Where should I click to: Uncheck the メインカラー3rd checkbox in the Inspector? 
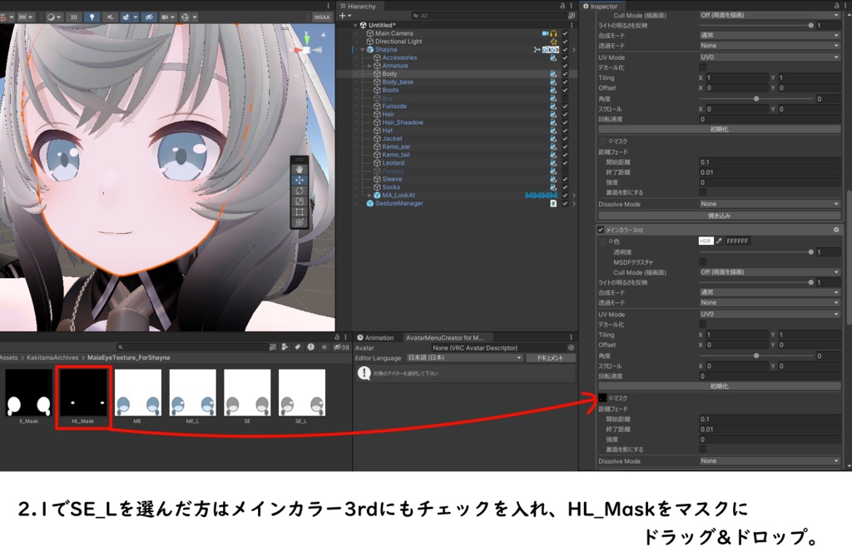[x=600, y=230]
